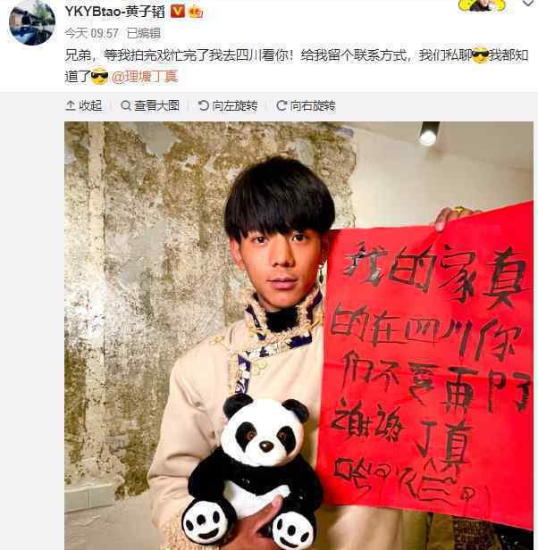
Task: Rotate image using 向右旋转 label
Action: pos(313,105)
